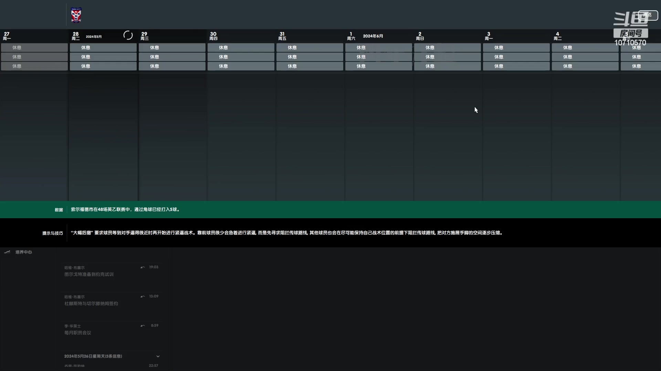This screenshot has height=371, width=661.
Task: Select first 休息 session on May 29
Action: coord(172,48)
